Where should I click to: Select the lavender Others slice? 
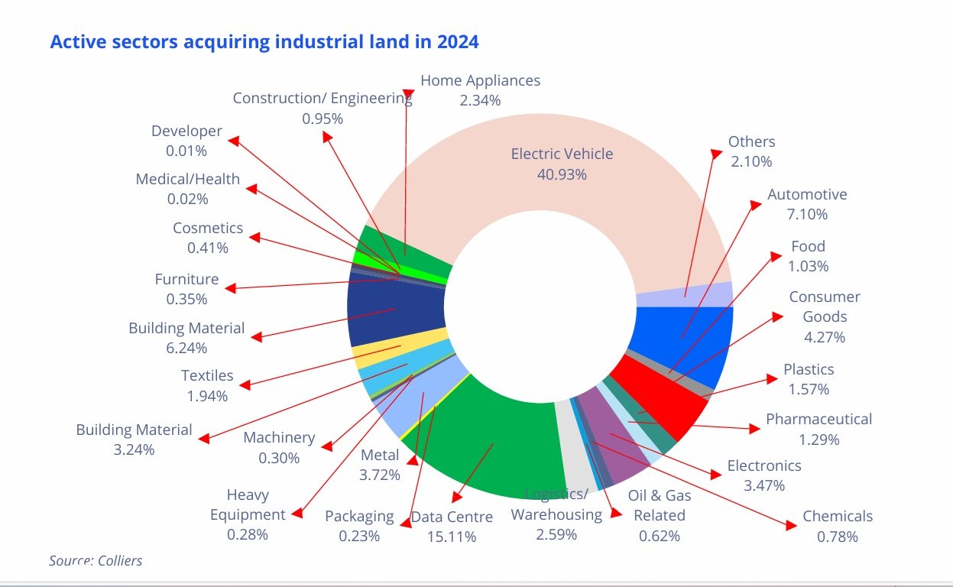[686, 297]
